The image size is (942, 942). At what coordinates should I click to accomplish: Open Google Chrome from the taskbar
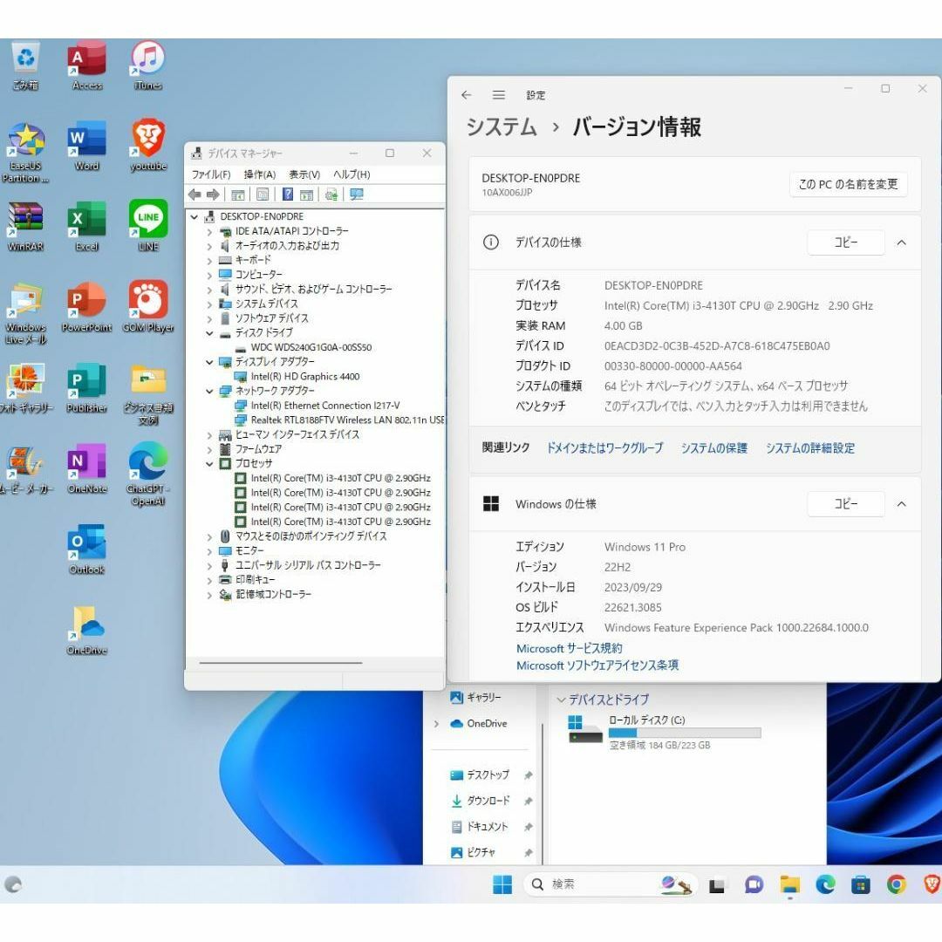pyautogui.click(x=896, y=884)
